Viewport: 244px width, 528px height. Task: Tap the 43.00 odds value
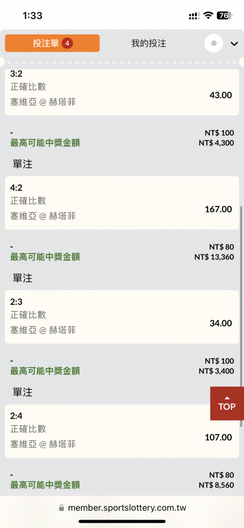[x=221, y=95]
